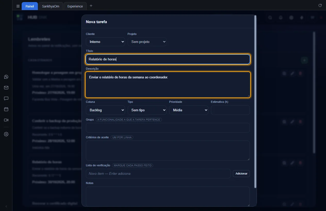326x211 pixels.
Task: Open the video camera sidebar icon
Action: [6, 120]
